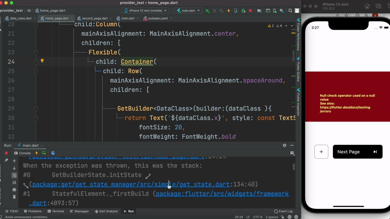The image size is (390, 219).
Task: Click the yellow lightbulb on line 24
Action: click(x=42, y=61)
